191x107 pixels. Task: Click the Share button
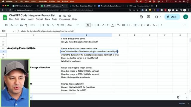pos(172,17)
